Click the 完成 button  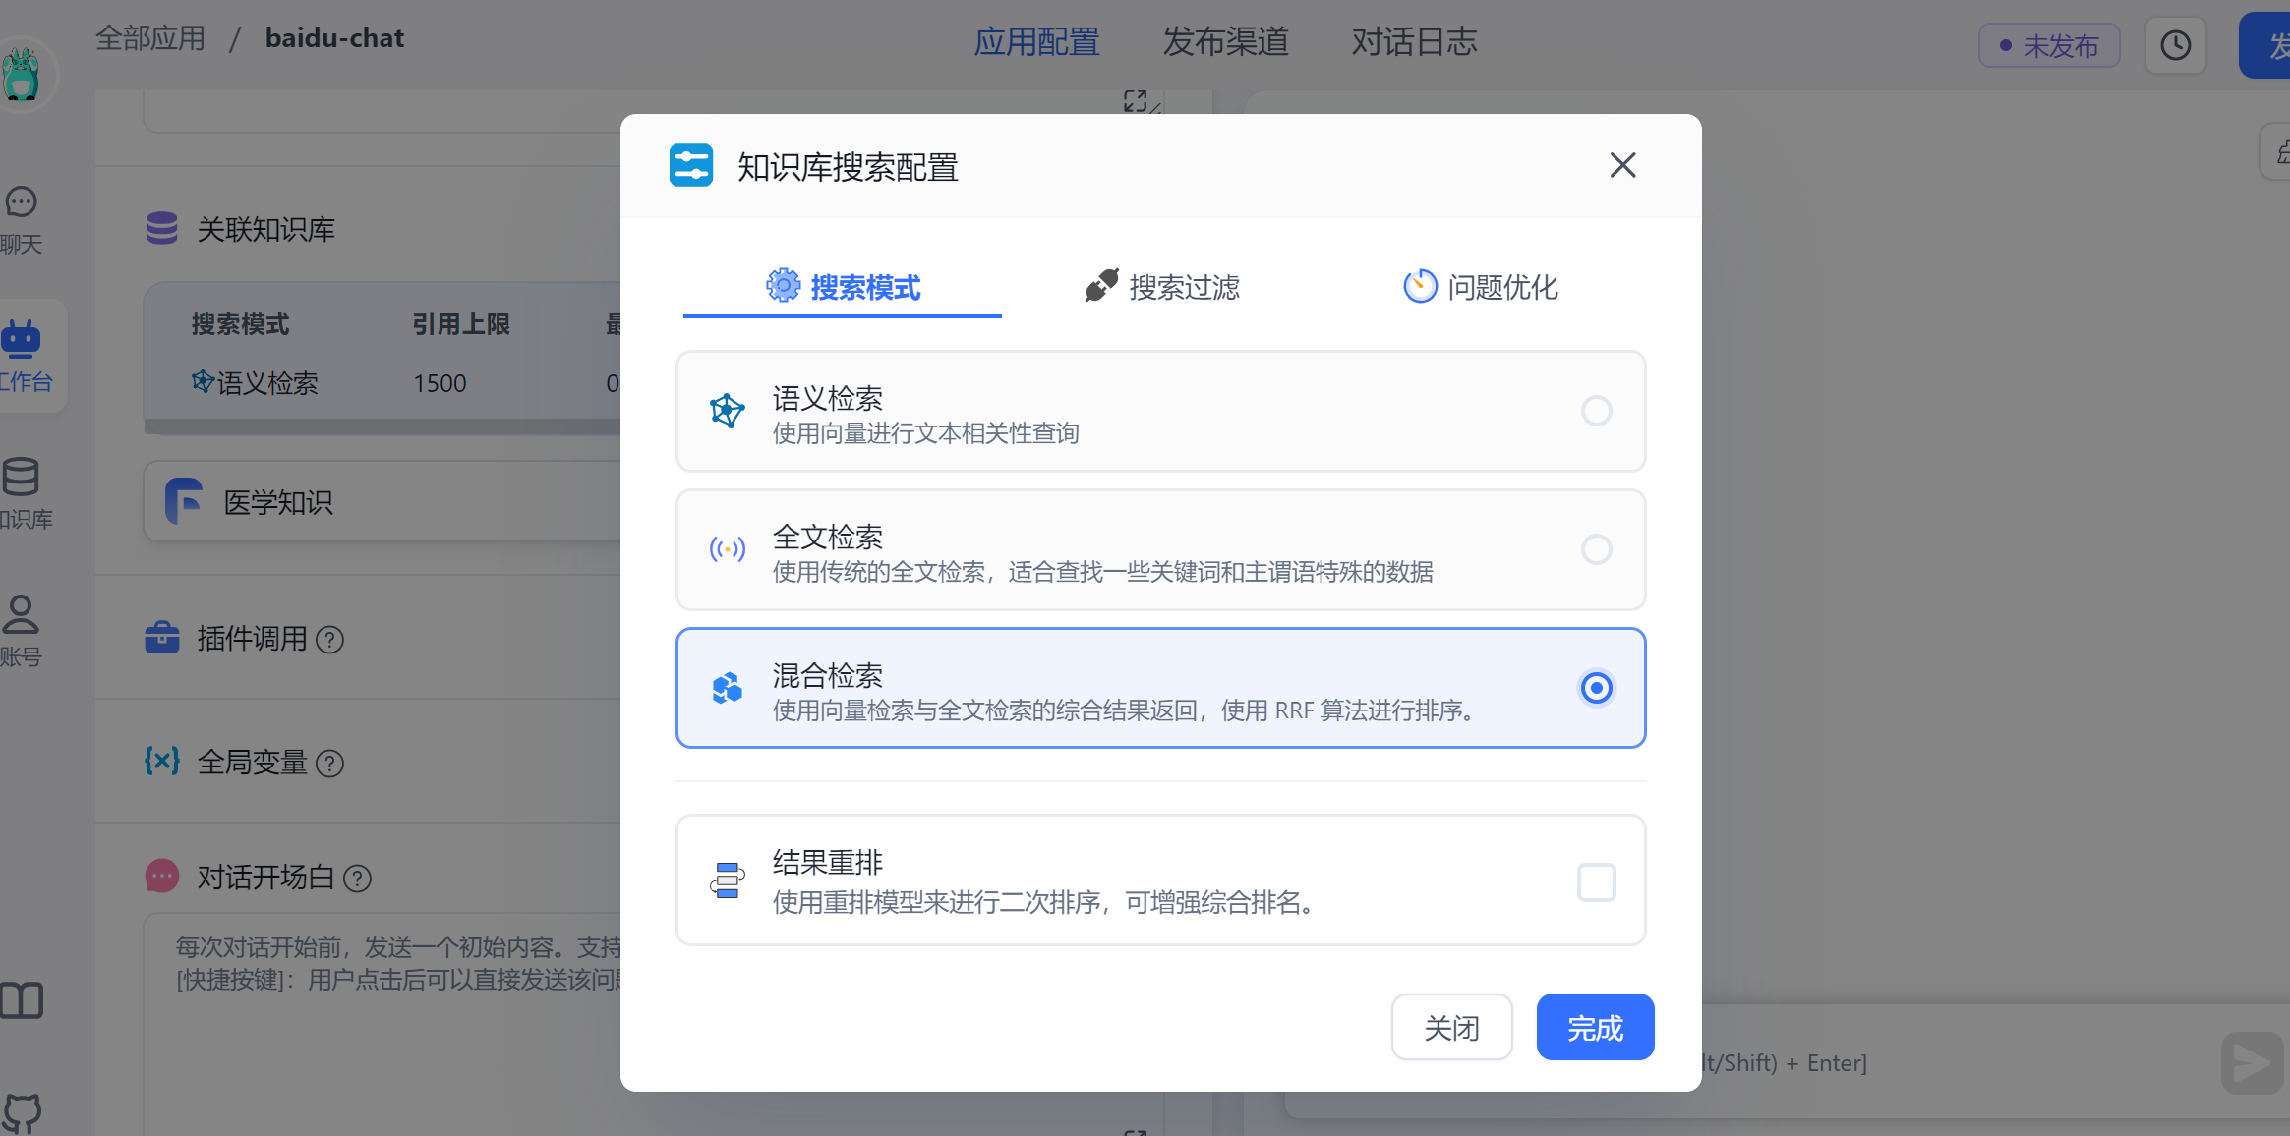1595,1028
